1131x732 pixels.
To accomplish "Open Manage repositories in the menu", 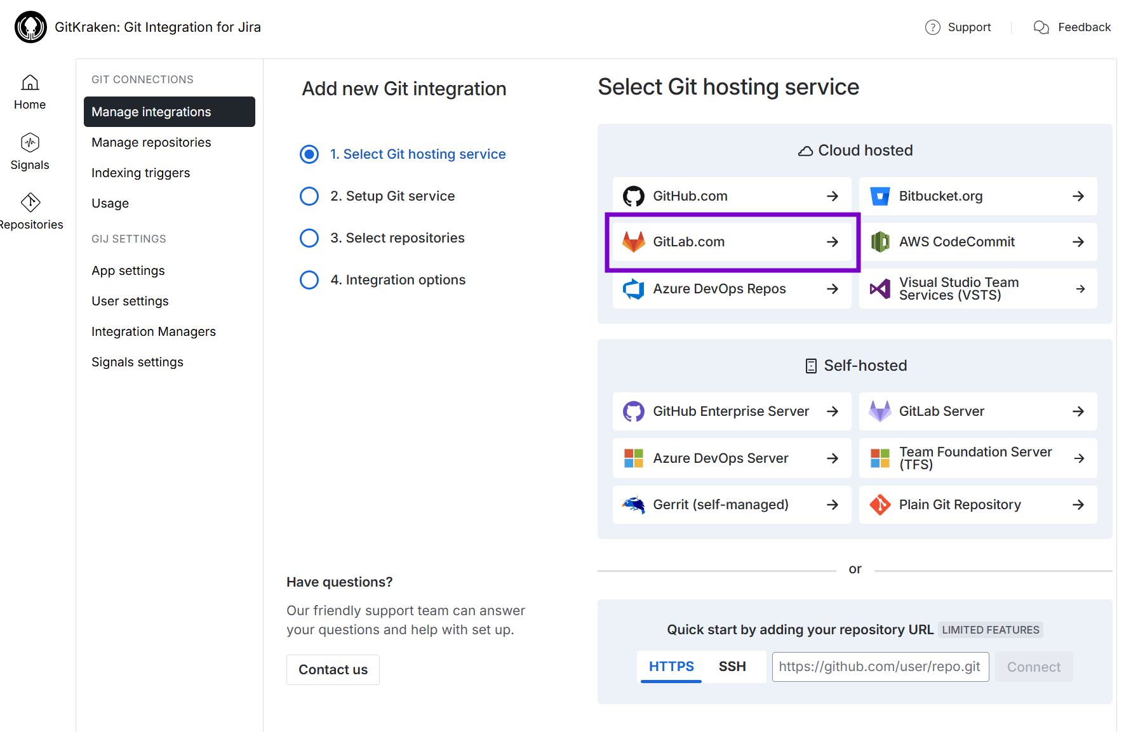I will pyautogui.click(x=151, y=142).
